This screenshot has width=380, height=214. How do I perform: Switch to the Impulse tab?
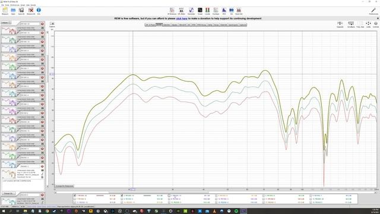click(x=175, y=25)
